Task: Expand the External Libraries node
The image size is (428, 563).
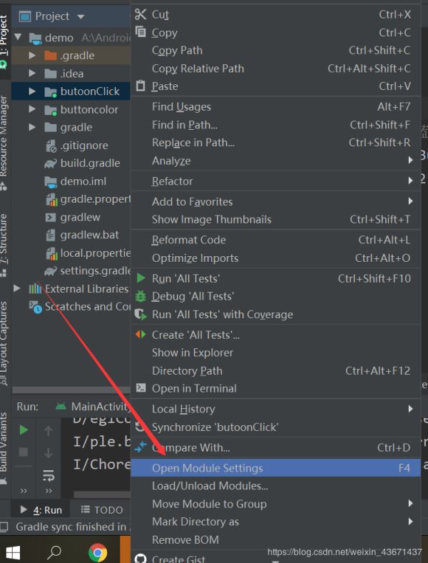Action: tap(18, 288)
